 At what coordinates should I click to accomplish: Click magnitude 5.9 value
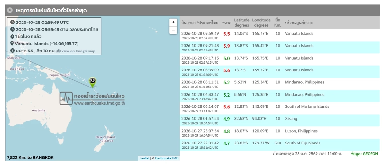tap(227, 46)
